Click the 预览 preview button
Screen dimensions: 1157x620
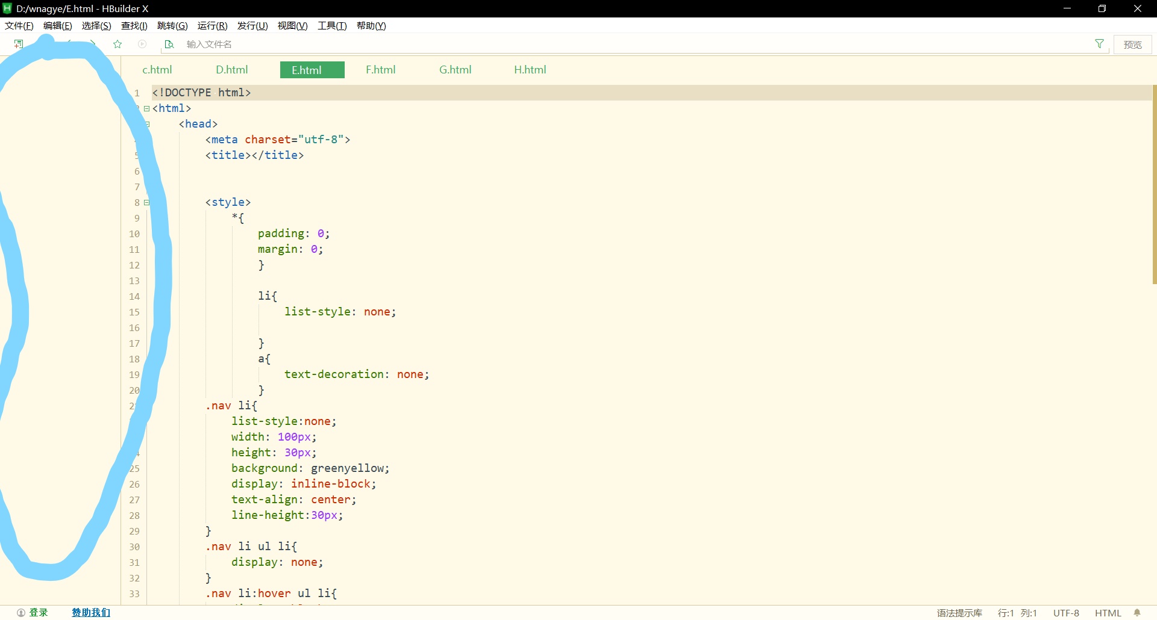pyautogui.click(x=1133, y=45)
